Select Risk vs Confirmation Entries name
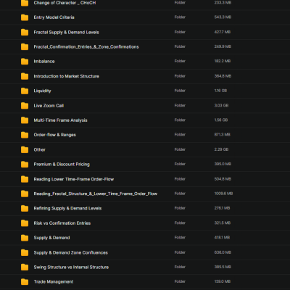 click(x=62, y=223)
